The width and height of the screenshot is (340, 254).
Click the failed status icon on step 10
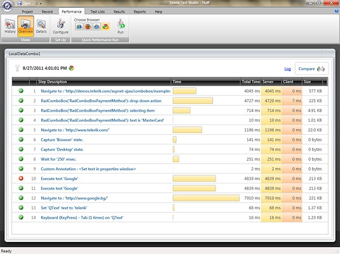pos(21,179)
